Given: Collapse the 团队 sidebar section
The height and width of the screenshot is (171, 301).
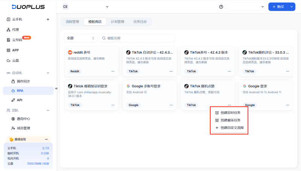Looking at the screenshot, I should point(48,110).
